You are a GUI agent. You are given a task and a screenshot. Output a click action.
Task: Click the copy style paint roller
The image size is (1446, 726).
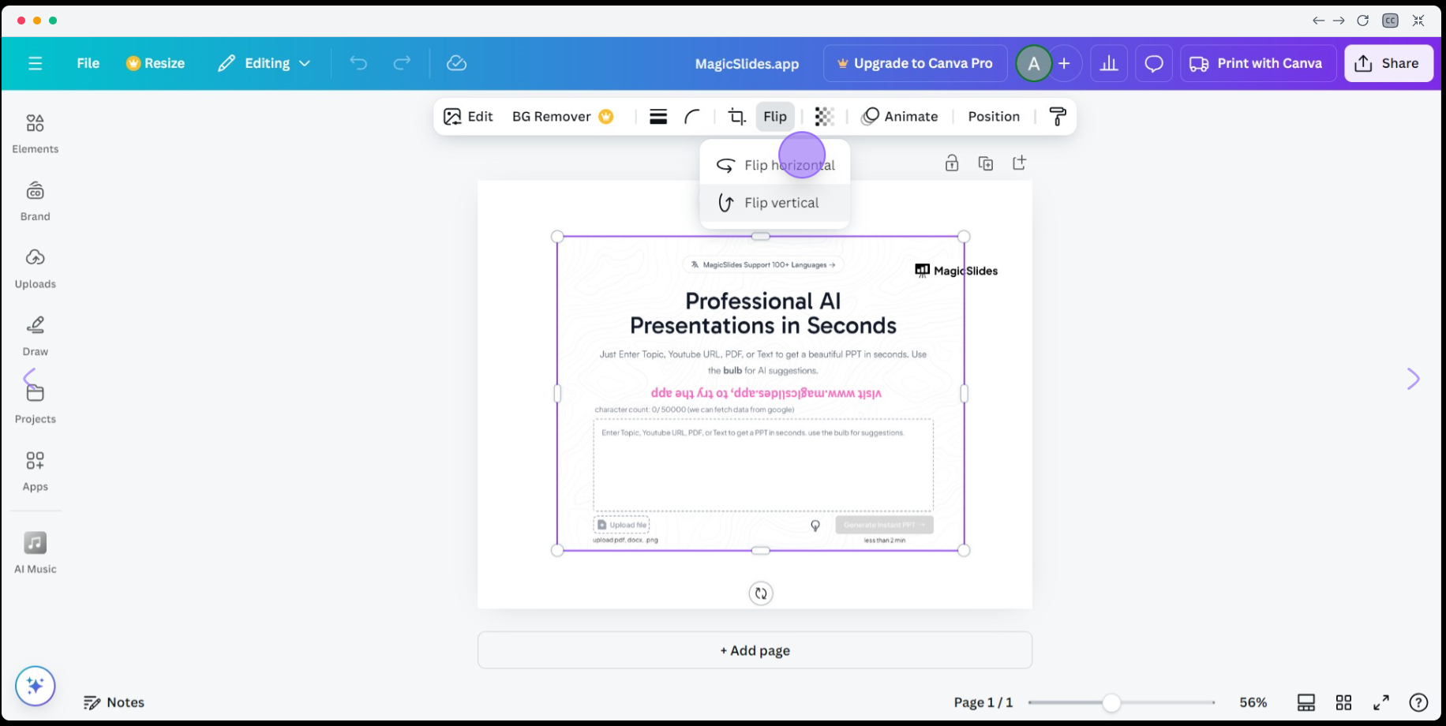pyautogui.click(x=1058, y=117)
